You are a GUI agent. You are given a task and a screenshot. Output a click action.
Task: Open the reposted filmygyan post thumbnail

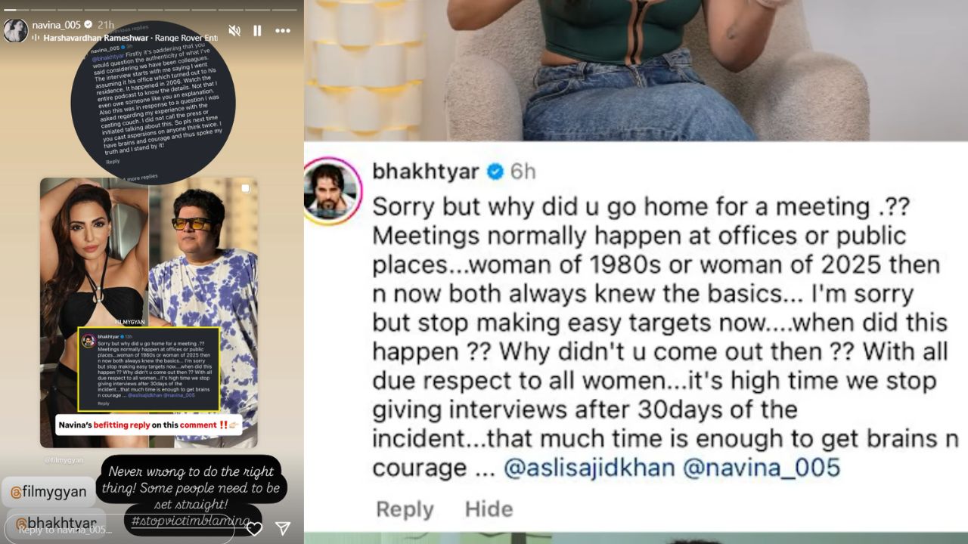149,313
